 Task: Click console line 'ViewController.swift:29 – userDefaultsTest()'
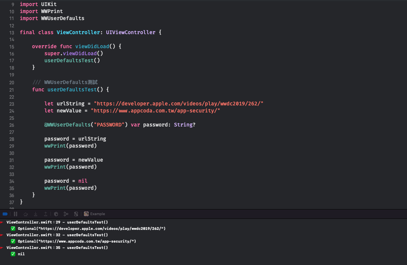pos(57,222)
